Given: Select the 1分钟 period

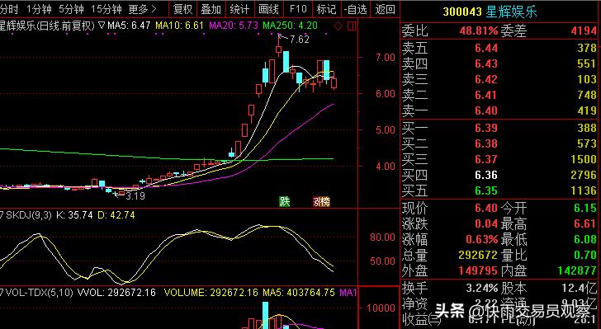Looking at the screenshot, I should 39,8.
